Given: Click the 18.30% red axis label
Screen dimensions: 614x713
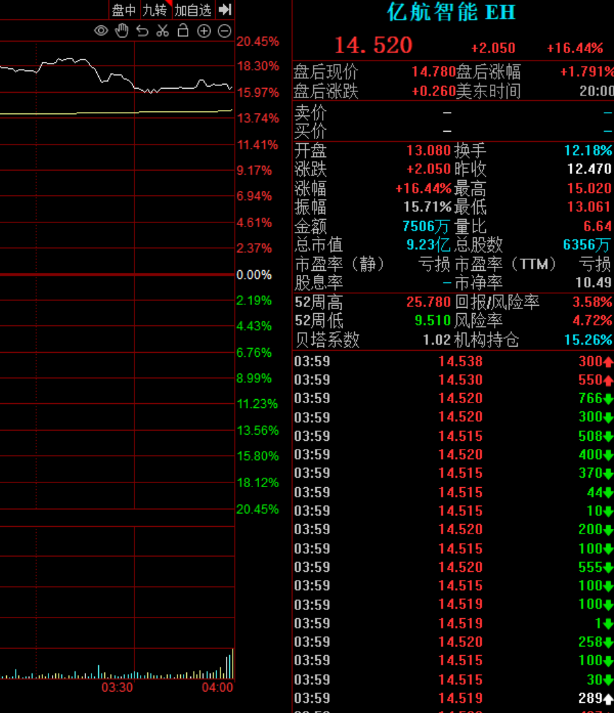Looking at the screenshot, I should (x=258, y=66).
